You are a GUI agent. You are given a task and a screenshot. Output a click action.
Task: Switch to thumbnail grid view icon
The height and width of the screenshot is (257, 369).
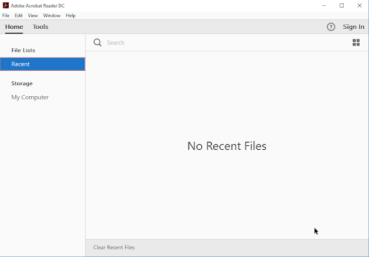[x=356, y=43]
